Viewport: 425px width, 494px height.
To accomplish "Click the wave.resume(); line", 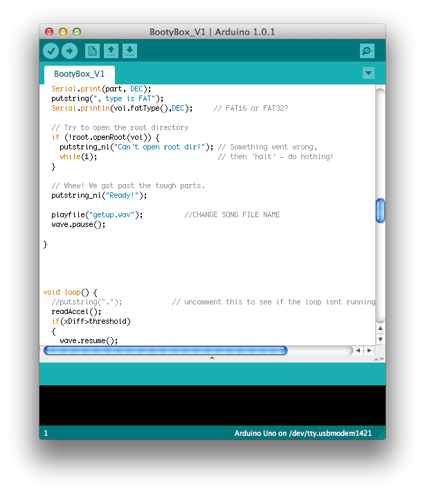I will 89,341.
